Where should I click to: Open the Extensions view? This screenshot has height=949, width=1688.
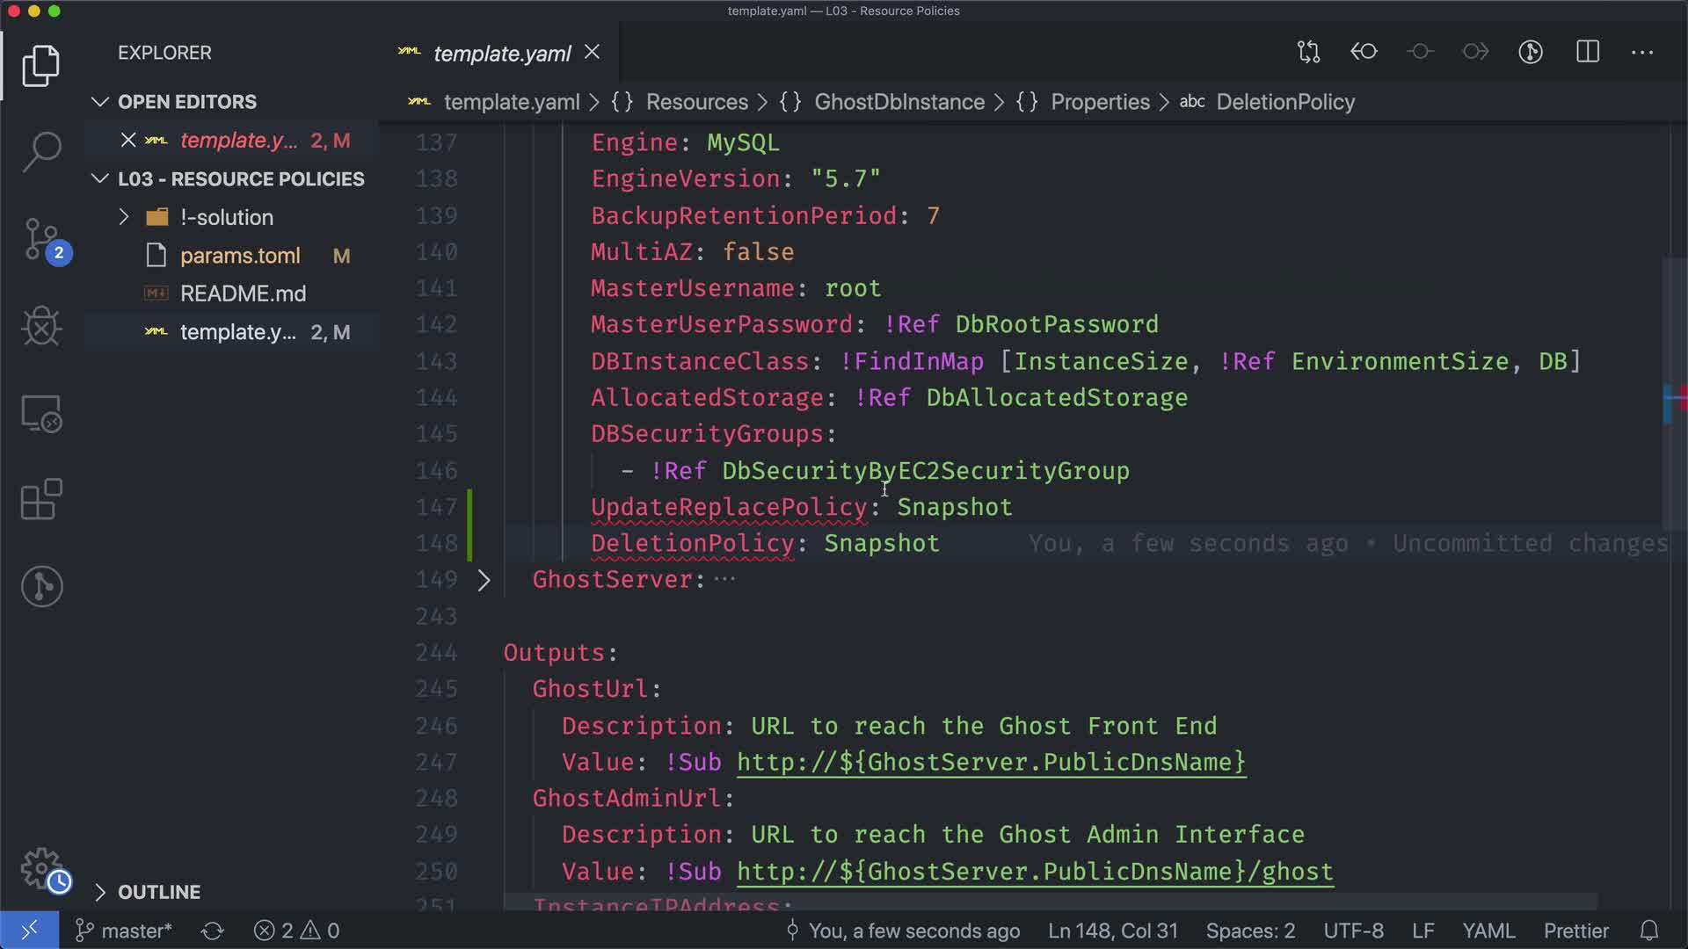[x=41, y=499]
